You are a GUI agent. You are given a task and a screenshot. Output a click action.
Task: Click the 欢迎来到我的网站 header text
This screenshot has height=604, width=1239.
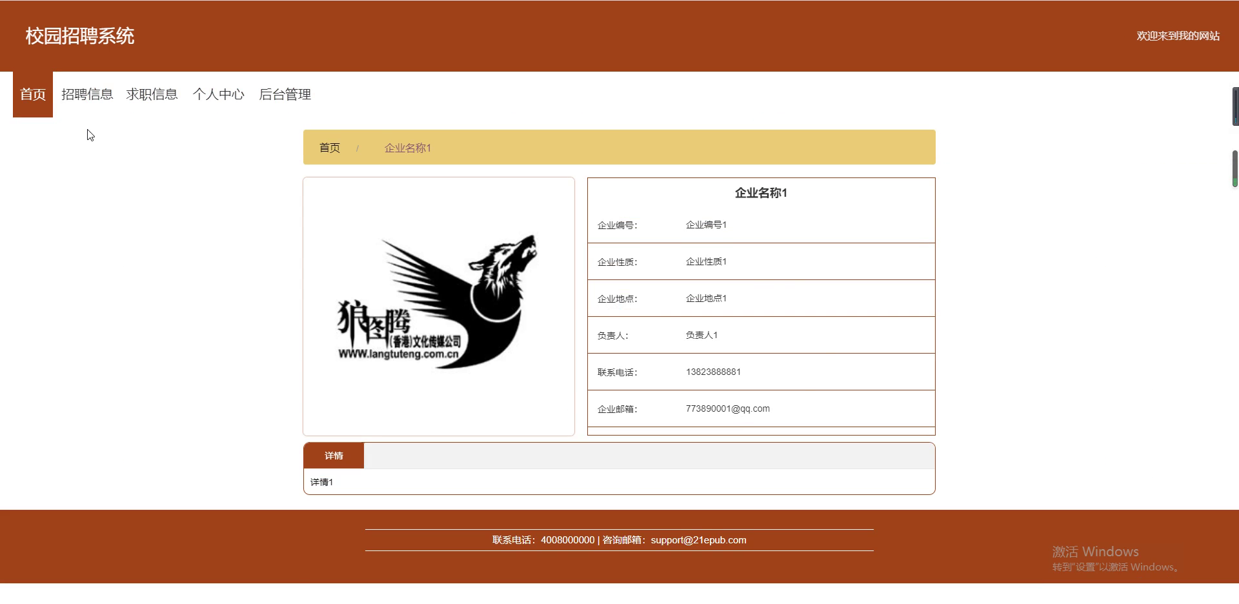point(1178,36)
